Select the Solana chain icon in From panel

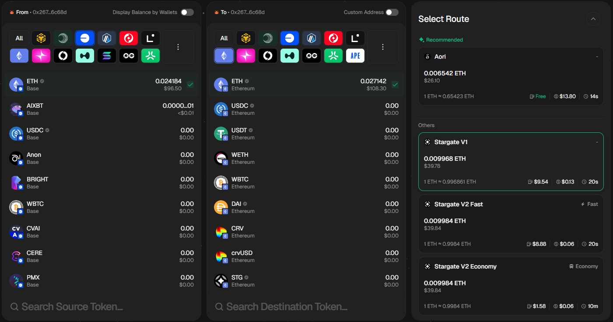107,56
